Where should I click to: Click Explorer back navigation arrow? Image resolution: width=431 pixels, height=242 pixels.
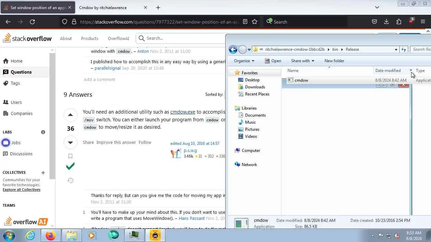[x=233, y=49]
